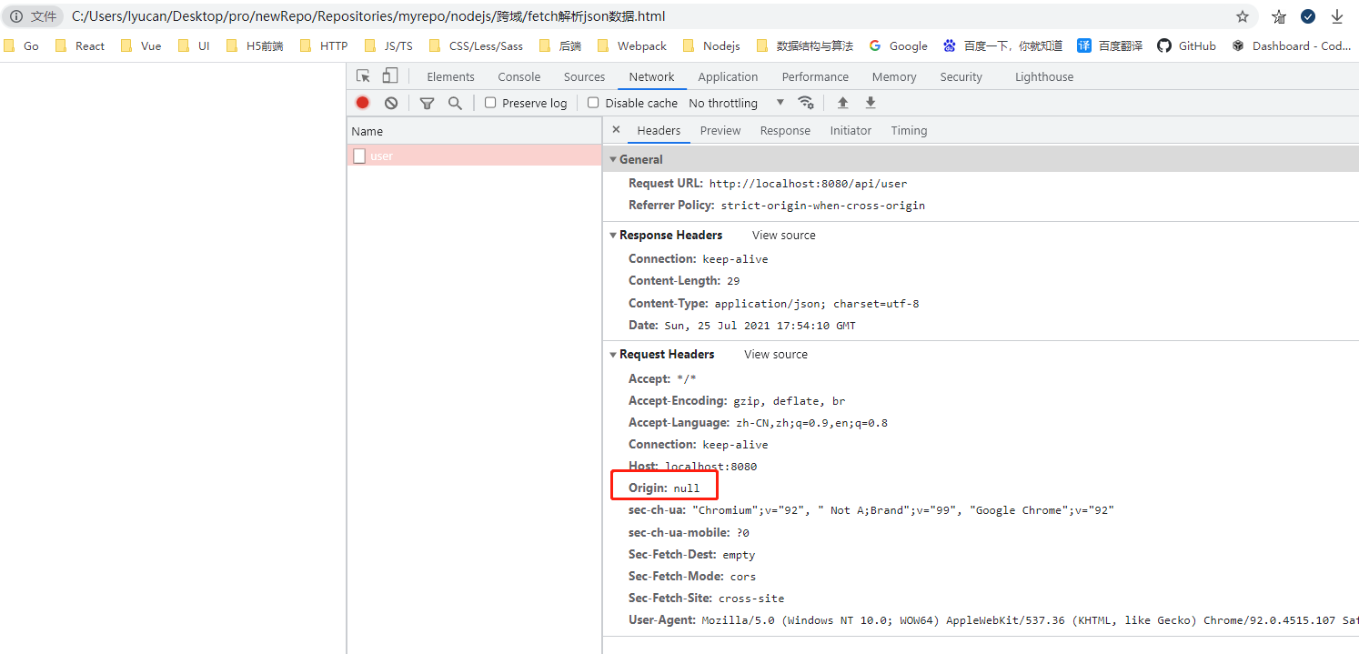Image resolution: width=1359 pixels, height=654 pixels.
Task: Enable the Disable cache checkbox
Action: pyautogui.click(x=593, y=103)
